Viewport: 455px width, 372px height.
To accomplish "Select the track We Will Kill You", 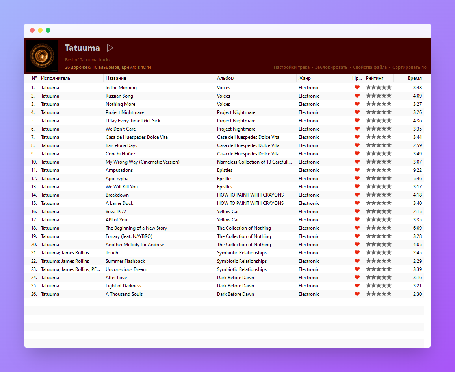I will click(x=122, y=186).
